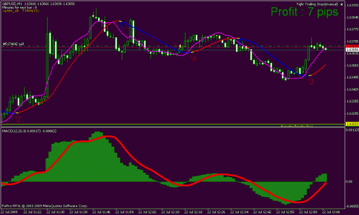Click the Tight Trailing Stops(manual) label
The image size is (359, 215).
tap(317, 5)
